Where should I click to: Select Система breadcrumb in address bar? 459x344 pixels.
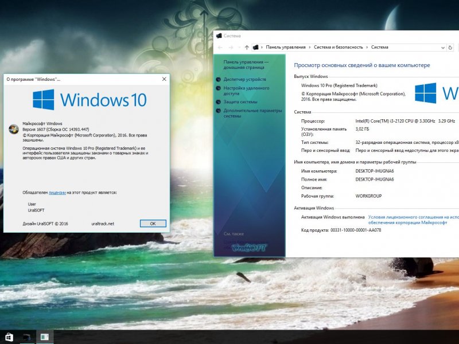pyautogui.click(x=380, y=47)
